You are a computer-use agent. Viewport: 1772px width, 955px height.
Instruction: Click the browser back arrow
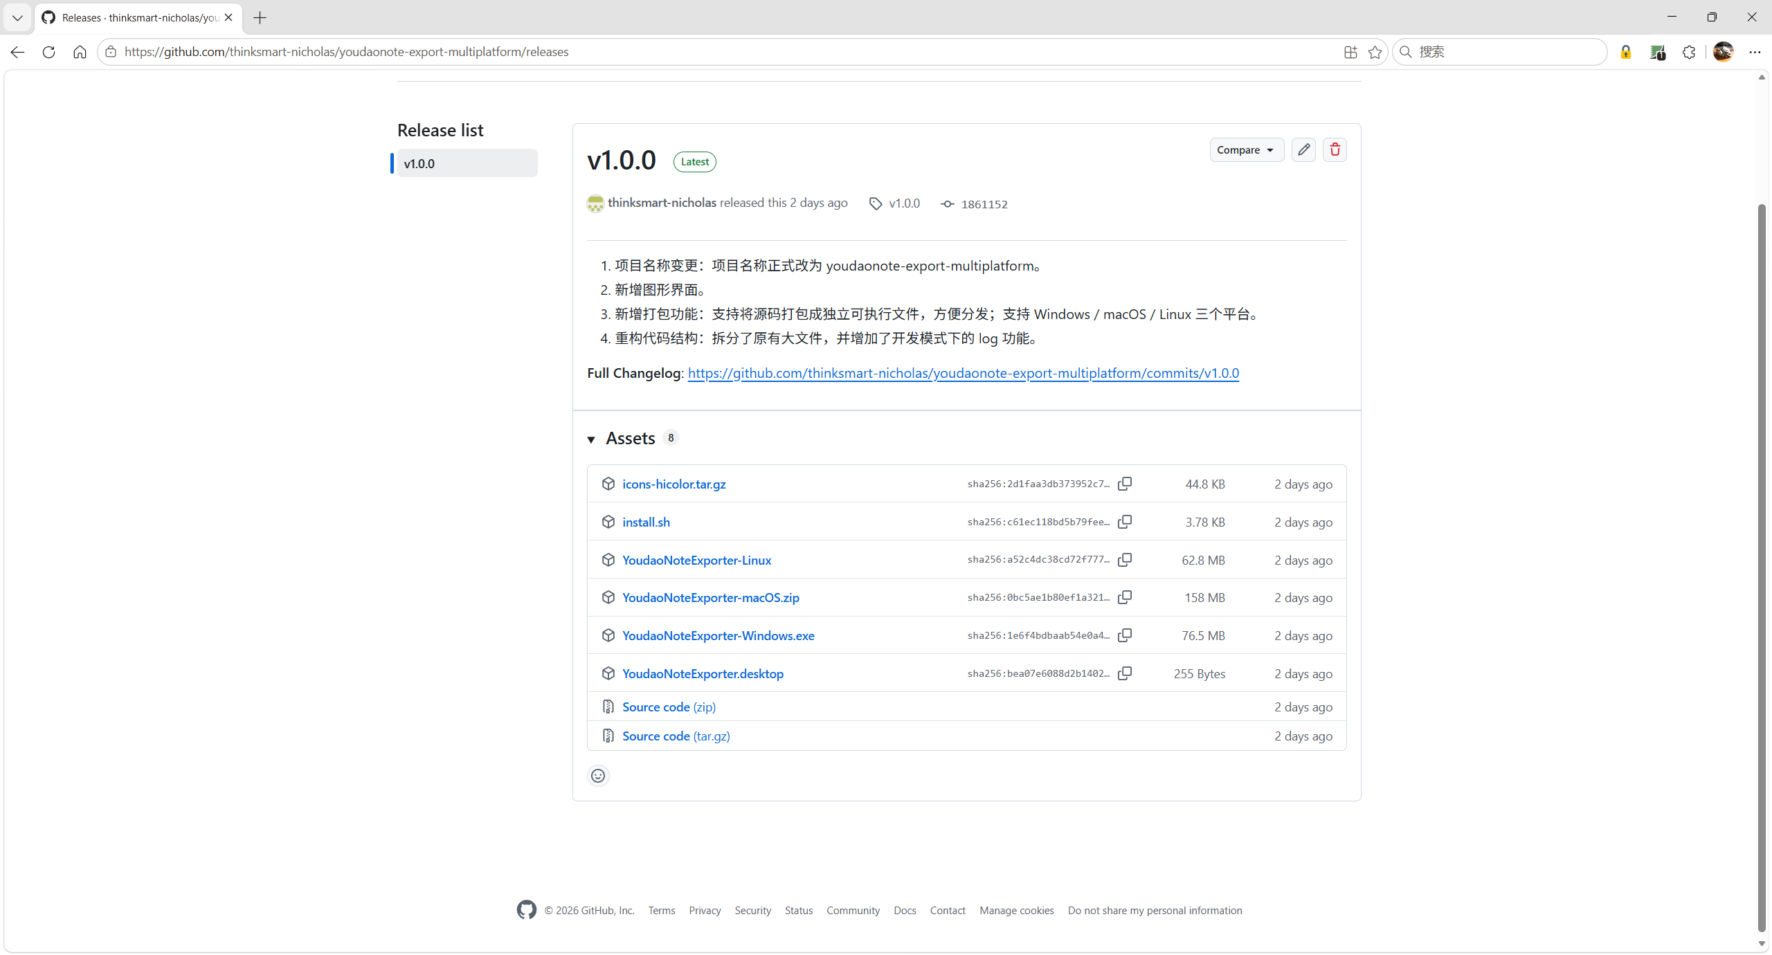pyautogui.click(x=17, y=52)
